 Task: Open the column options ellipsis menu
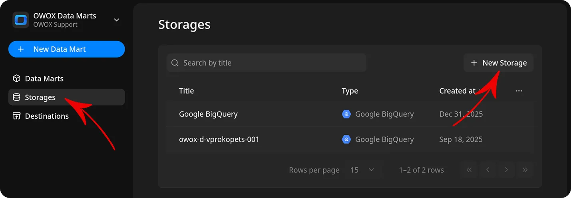click(519, 91)
